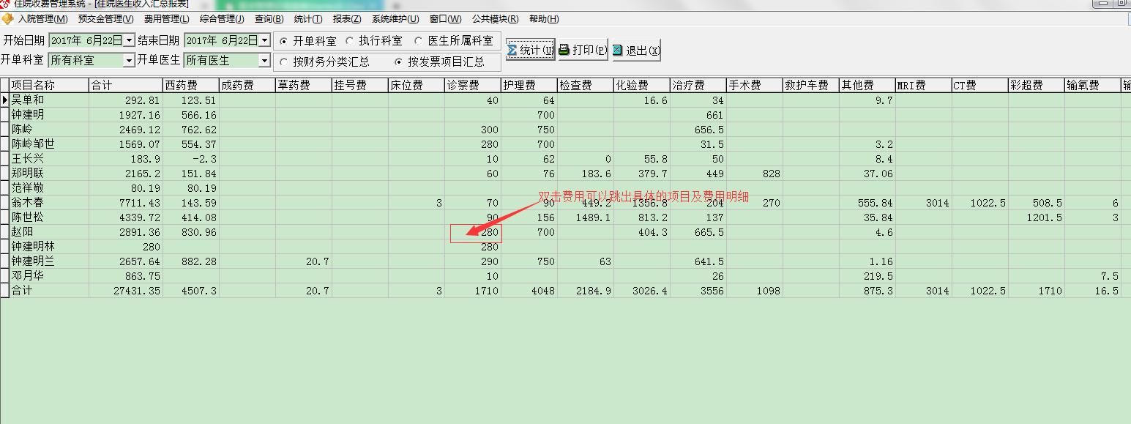
Task: Open the 结束日期 date dropdown arrow
Action: tap(264, 40)
